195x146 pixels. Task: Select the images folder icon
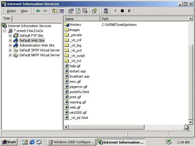coord(67,30)
